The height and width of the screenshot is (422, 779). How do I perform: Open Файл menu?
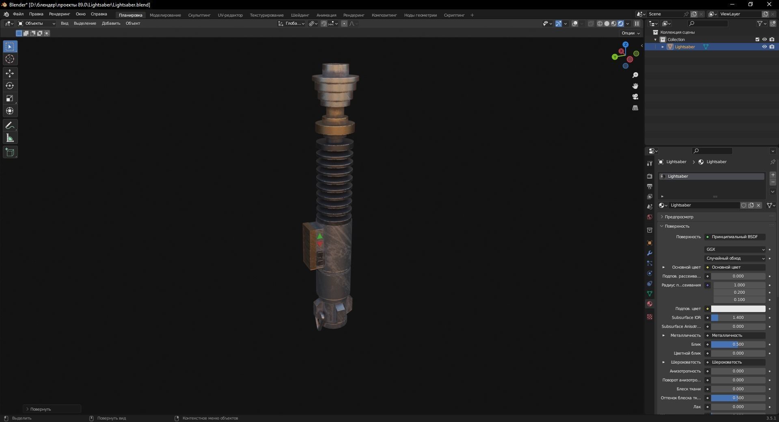[18, 14]
